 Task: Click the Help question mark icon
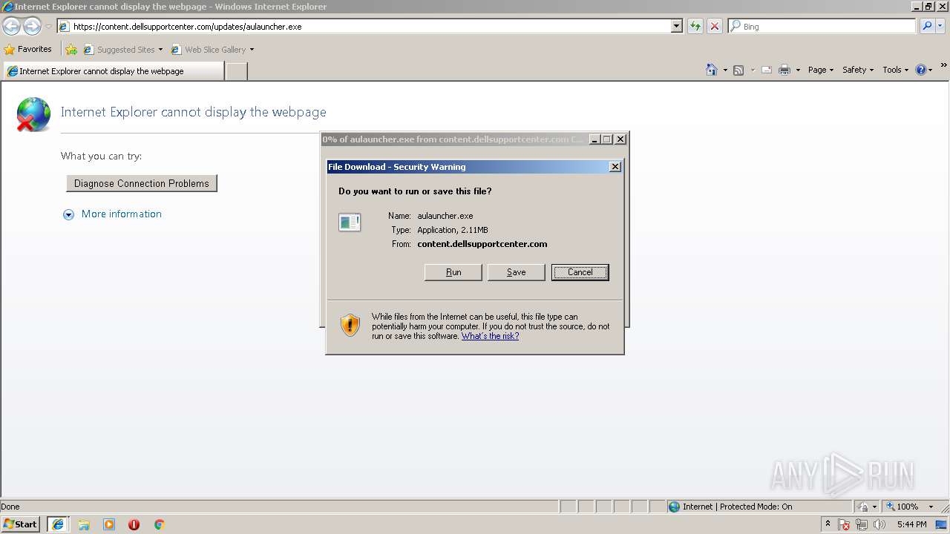pos(921,70)
